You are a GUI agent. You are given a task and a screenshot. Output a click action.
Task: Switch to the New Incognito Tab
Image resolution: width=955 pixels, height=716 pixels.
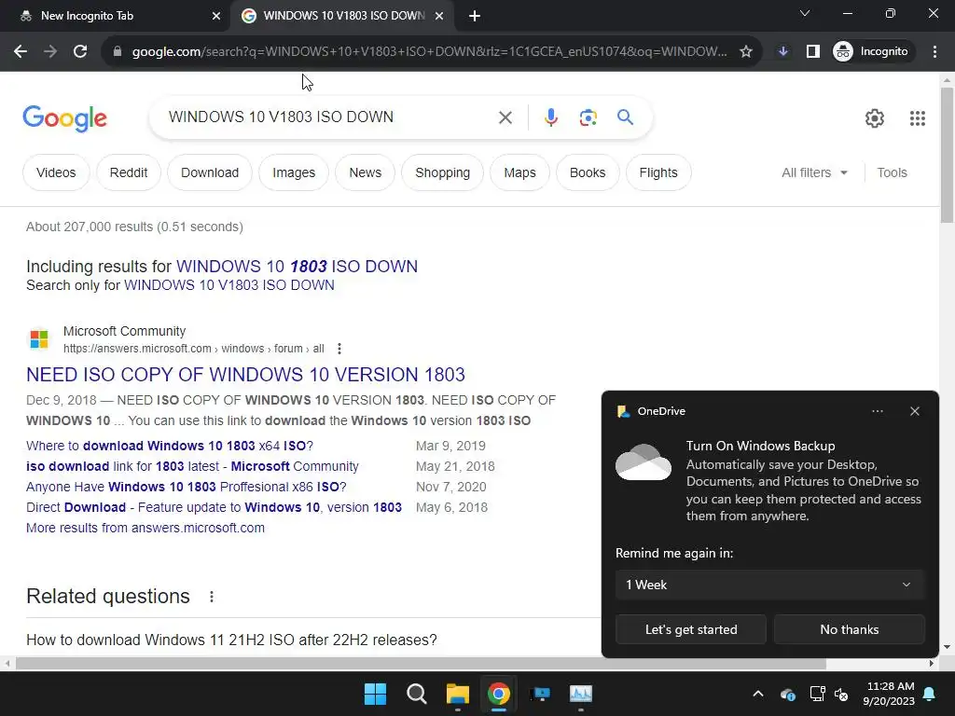tap(115, 16)
